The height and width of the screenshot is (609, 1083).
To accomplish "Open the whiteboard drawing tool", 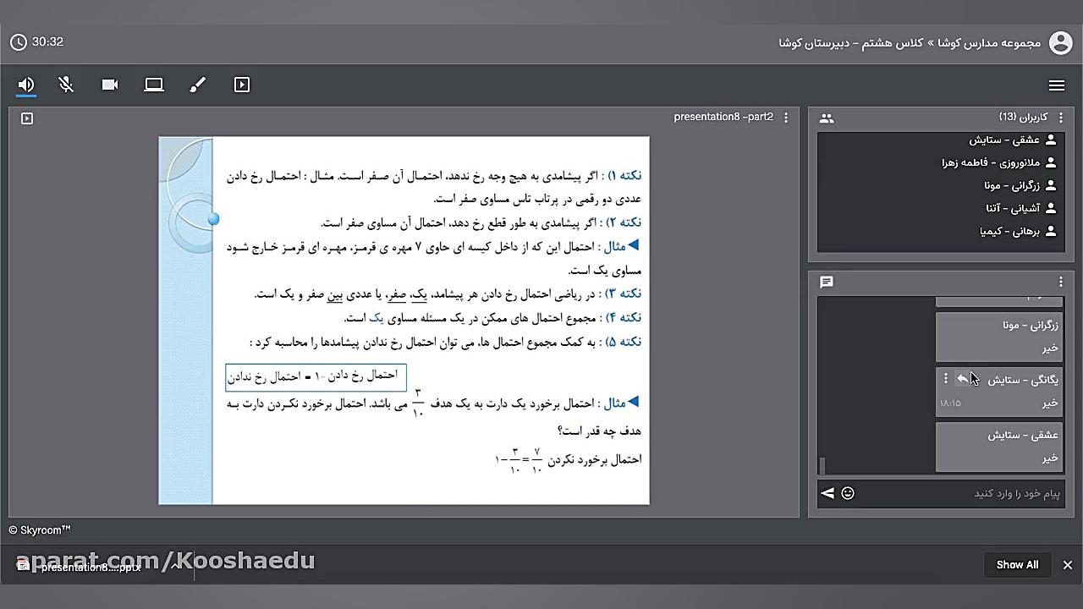I will (198, 85).
